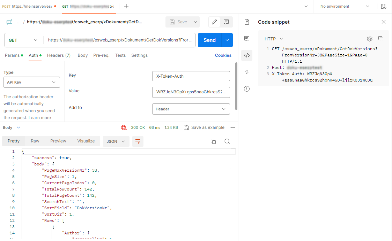This screenshot has height=241, width=392.
Task: Open the Documentation icon in right sidebar
Action: coord(247,22)
